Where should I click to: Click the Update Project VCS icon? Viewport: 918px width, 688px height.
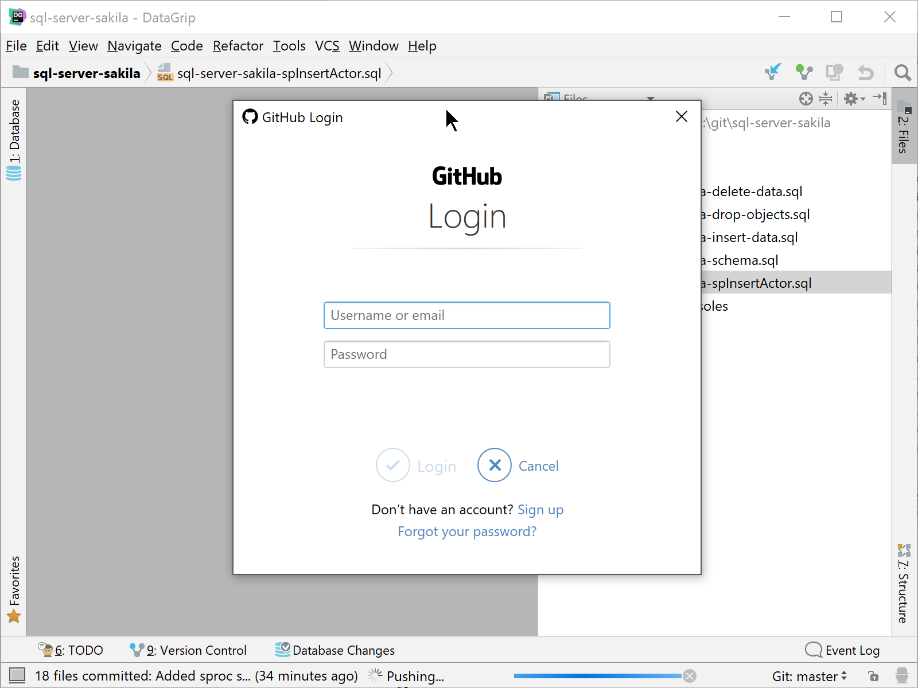pos(773,72)
